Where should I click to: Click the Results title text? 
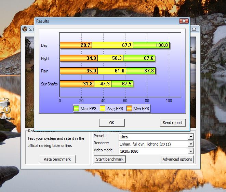point(42,21)
